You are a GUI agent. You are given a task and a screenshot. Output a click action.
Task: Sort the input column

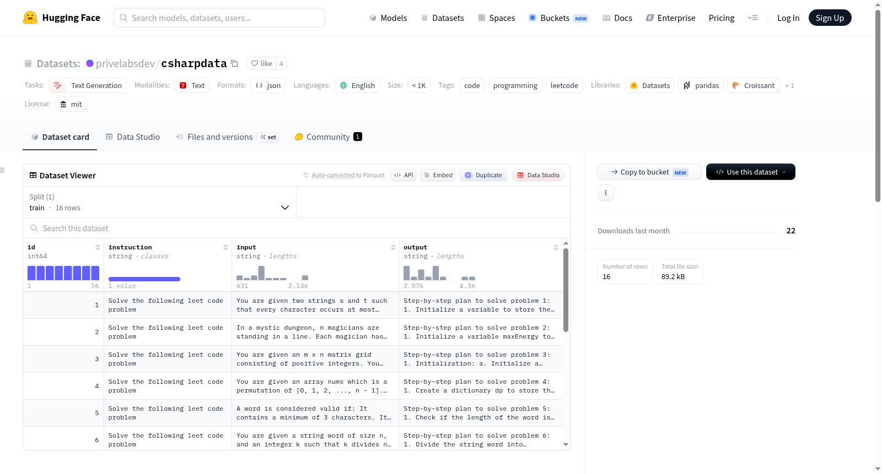[x=393, y=247]
